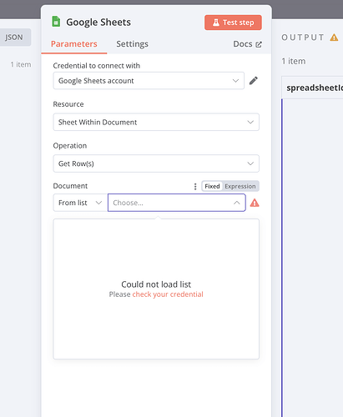The image size is (343, 417).
Task: Open the Operation dropdown showing Get Row(s)
Action: [156, 163]
